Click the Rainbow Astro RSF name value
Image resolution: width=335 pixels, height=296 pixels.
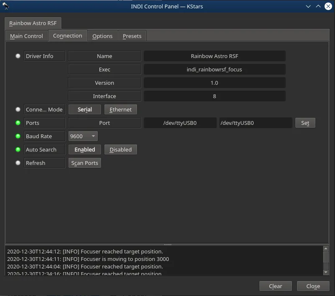[x=215, y=56]
